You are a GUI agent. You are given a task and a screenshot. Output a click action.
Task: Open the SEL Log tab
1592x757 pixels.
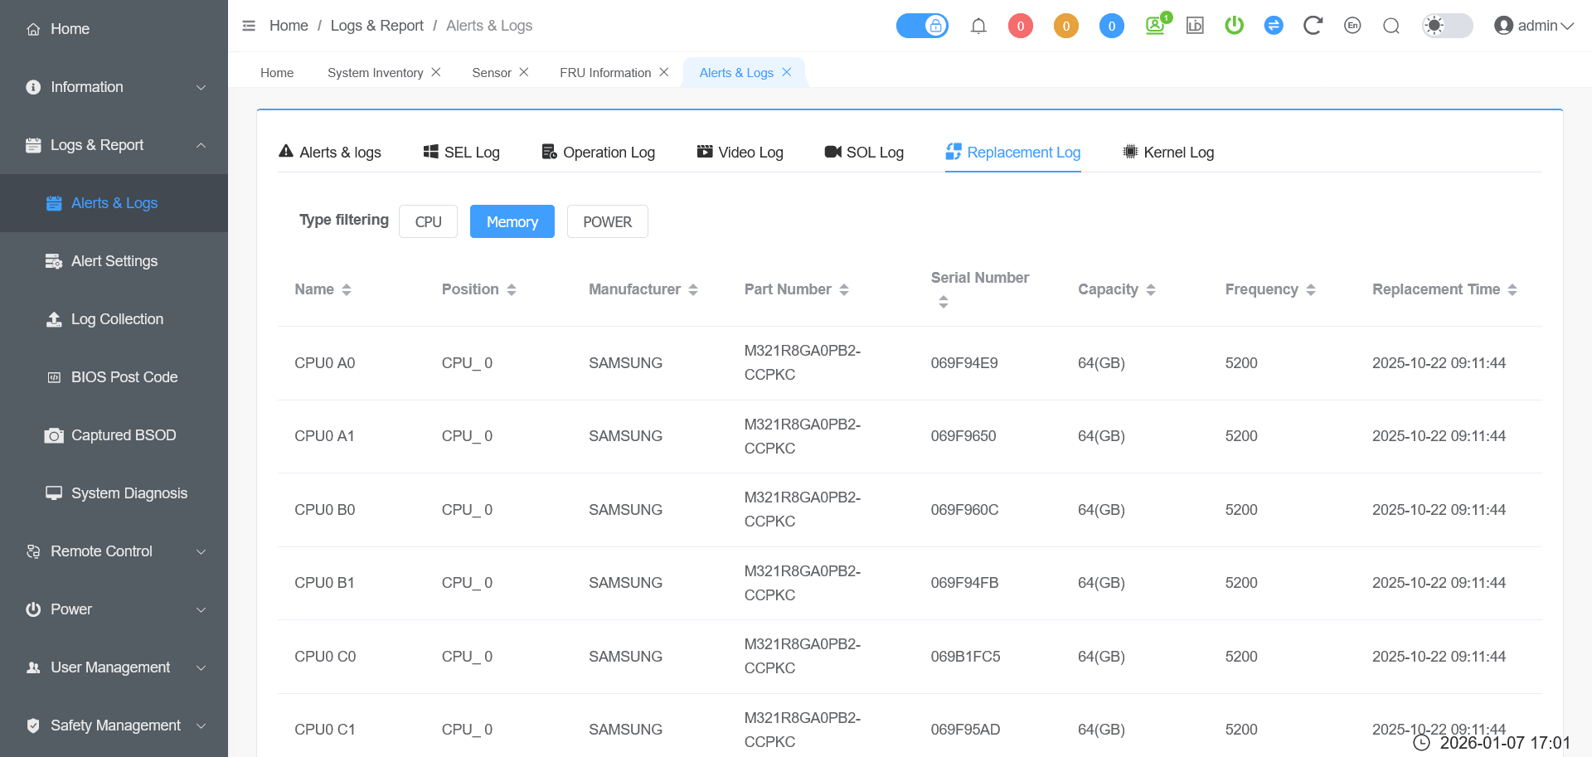click(x=462, y=153)
